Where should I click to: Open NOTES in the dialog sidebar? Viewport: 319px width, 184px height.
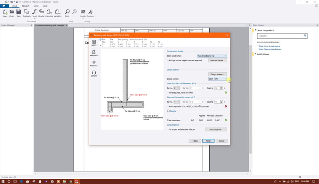(94, 43)
